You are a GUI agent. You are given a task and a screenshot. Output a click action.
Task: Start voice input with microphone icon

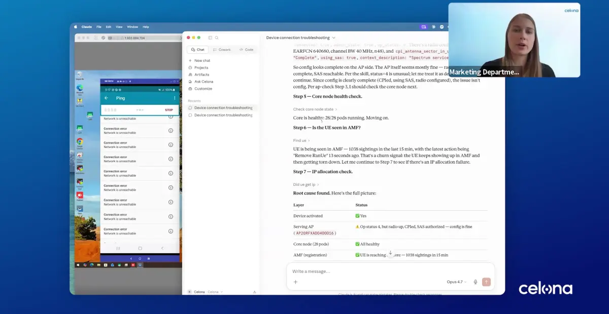[476, 282]
